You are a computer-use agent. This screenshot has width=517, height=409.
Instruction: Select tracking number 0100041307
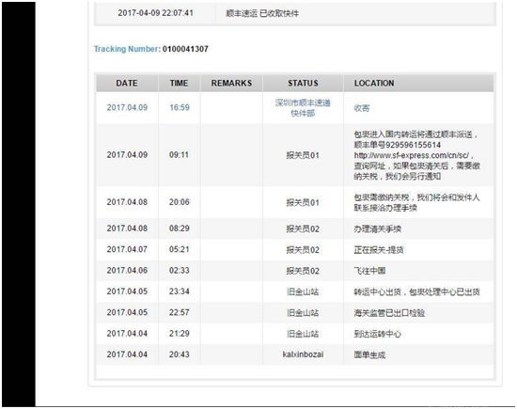[x=185, y=49]
